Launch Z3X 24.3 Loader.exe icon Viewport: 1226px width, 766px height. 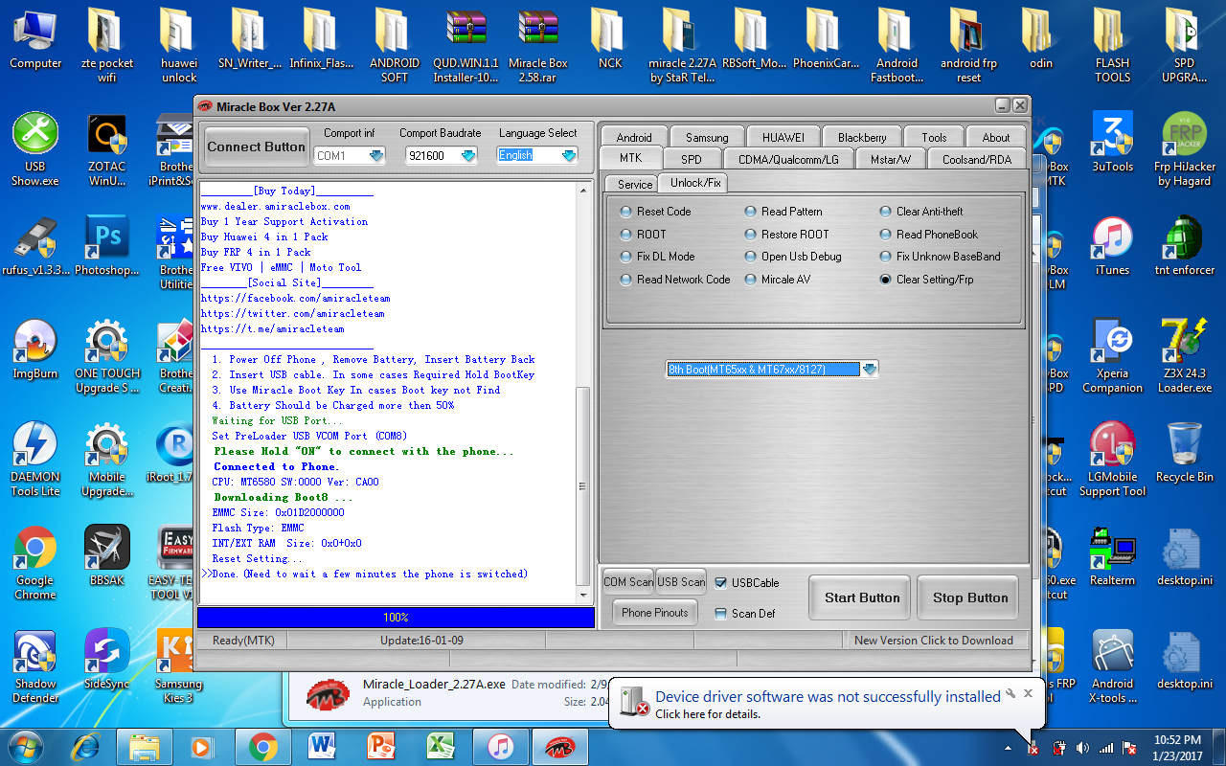[x=1185, y=356]
